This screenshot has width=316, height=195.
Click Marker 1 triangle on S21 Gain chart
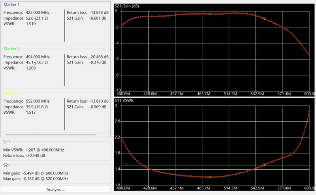click(142, 17)
